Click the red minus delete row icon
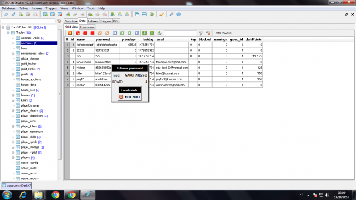 tap(93, 33)
